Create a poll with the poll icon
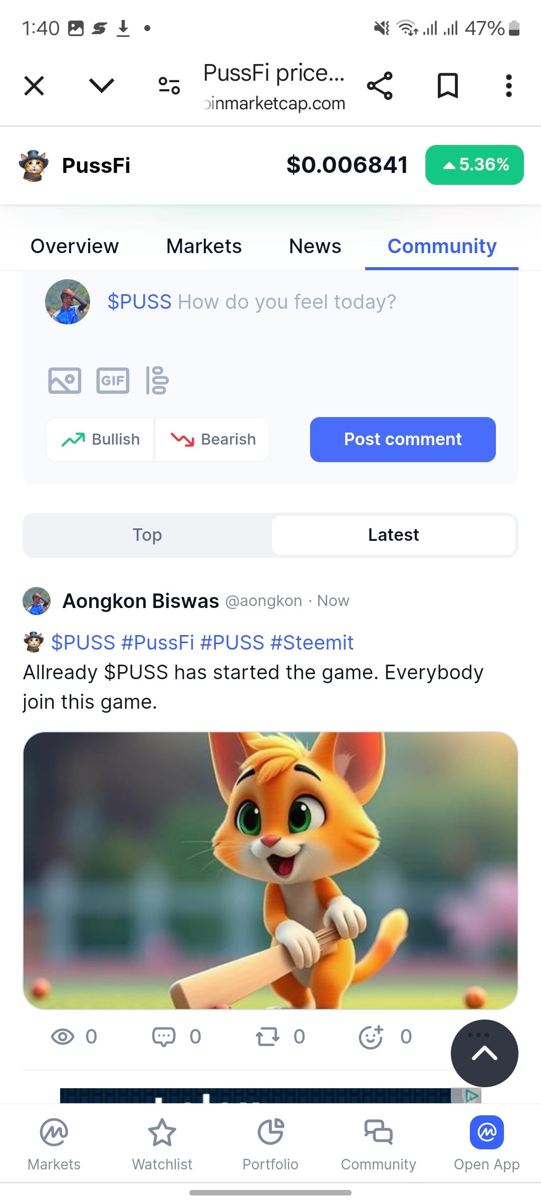541x1203 pixels. point(157,380)
